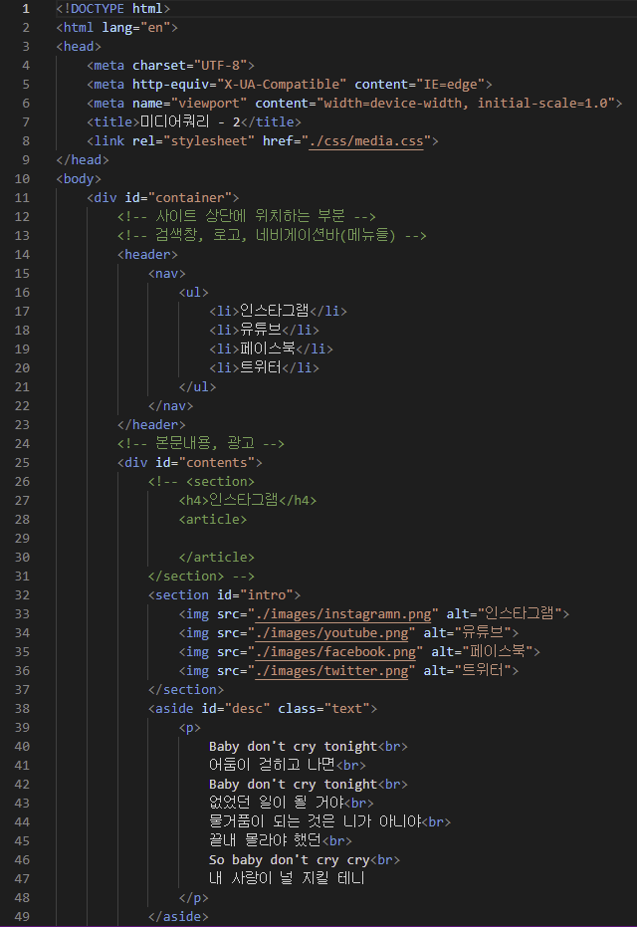Screen dimensions: 637x927
Task: Click the title text 미디어쿼리 - 2
Action: click(x=190, y=122)
